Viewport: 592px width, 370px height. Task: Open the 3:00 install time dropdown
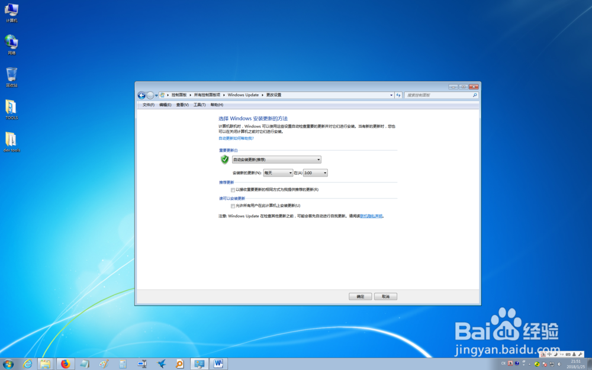click(316, 173)
